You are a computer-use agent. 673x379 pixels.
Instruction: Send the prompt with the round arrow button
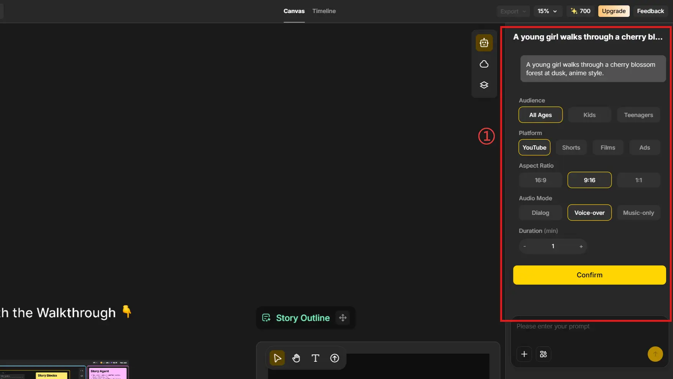[x=655, y=354]
